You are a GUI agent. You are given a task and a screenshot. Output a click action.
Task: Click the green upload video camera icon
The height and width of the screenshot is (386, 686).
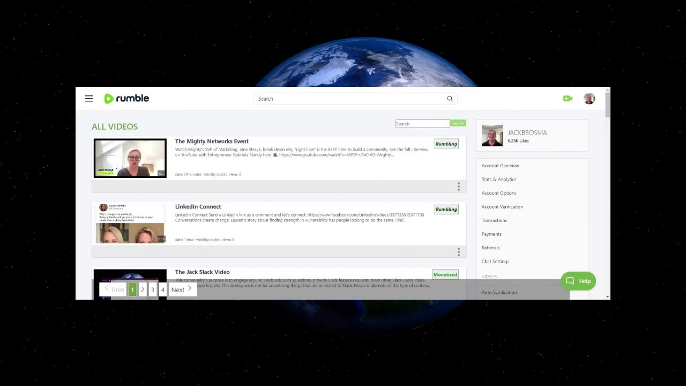(568, 99)
